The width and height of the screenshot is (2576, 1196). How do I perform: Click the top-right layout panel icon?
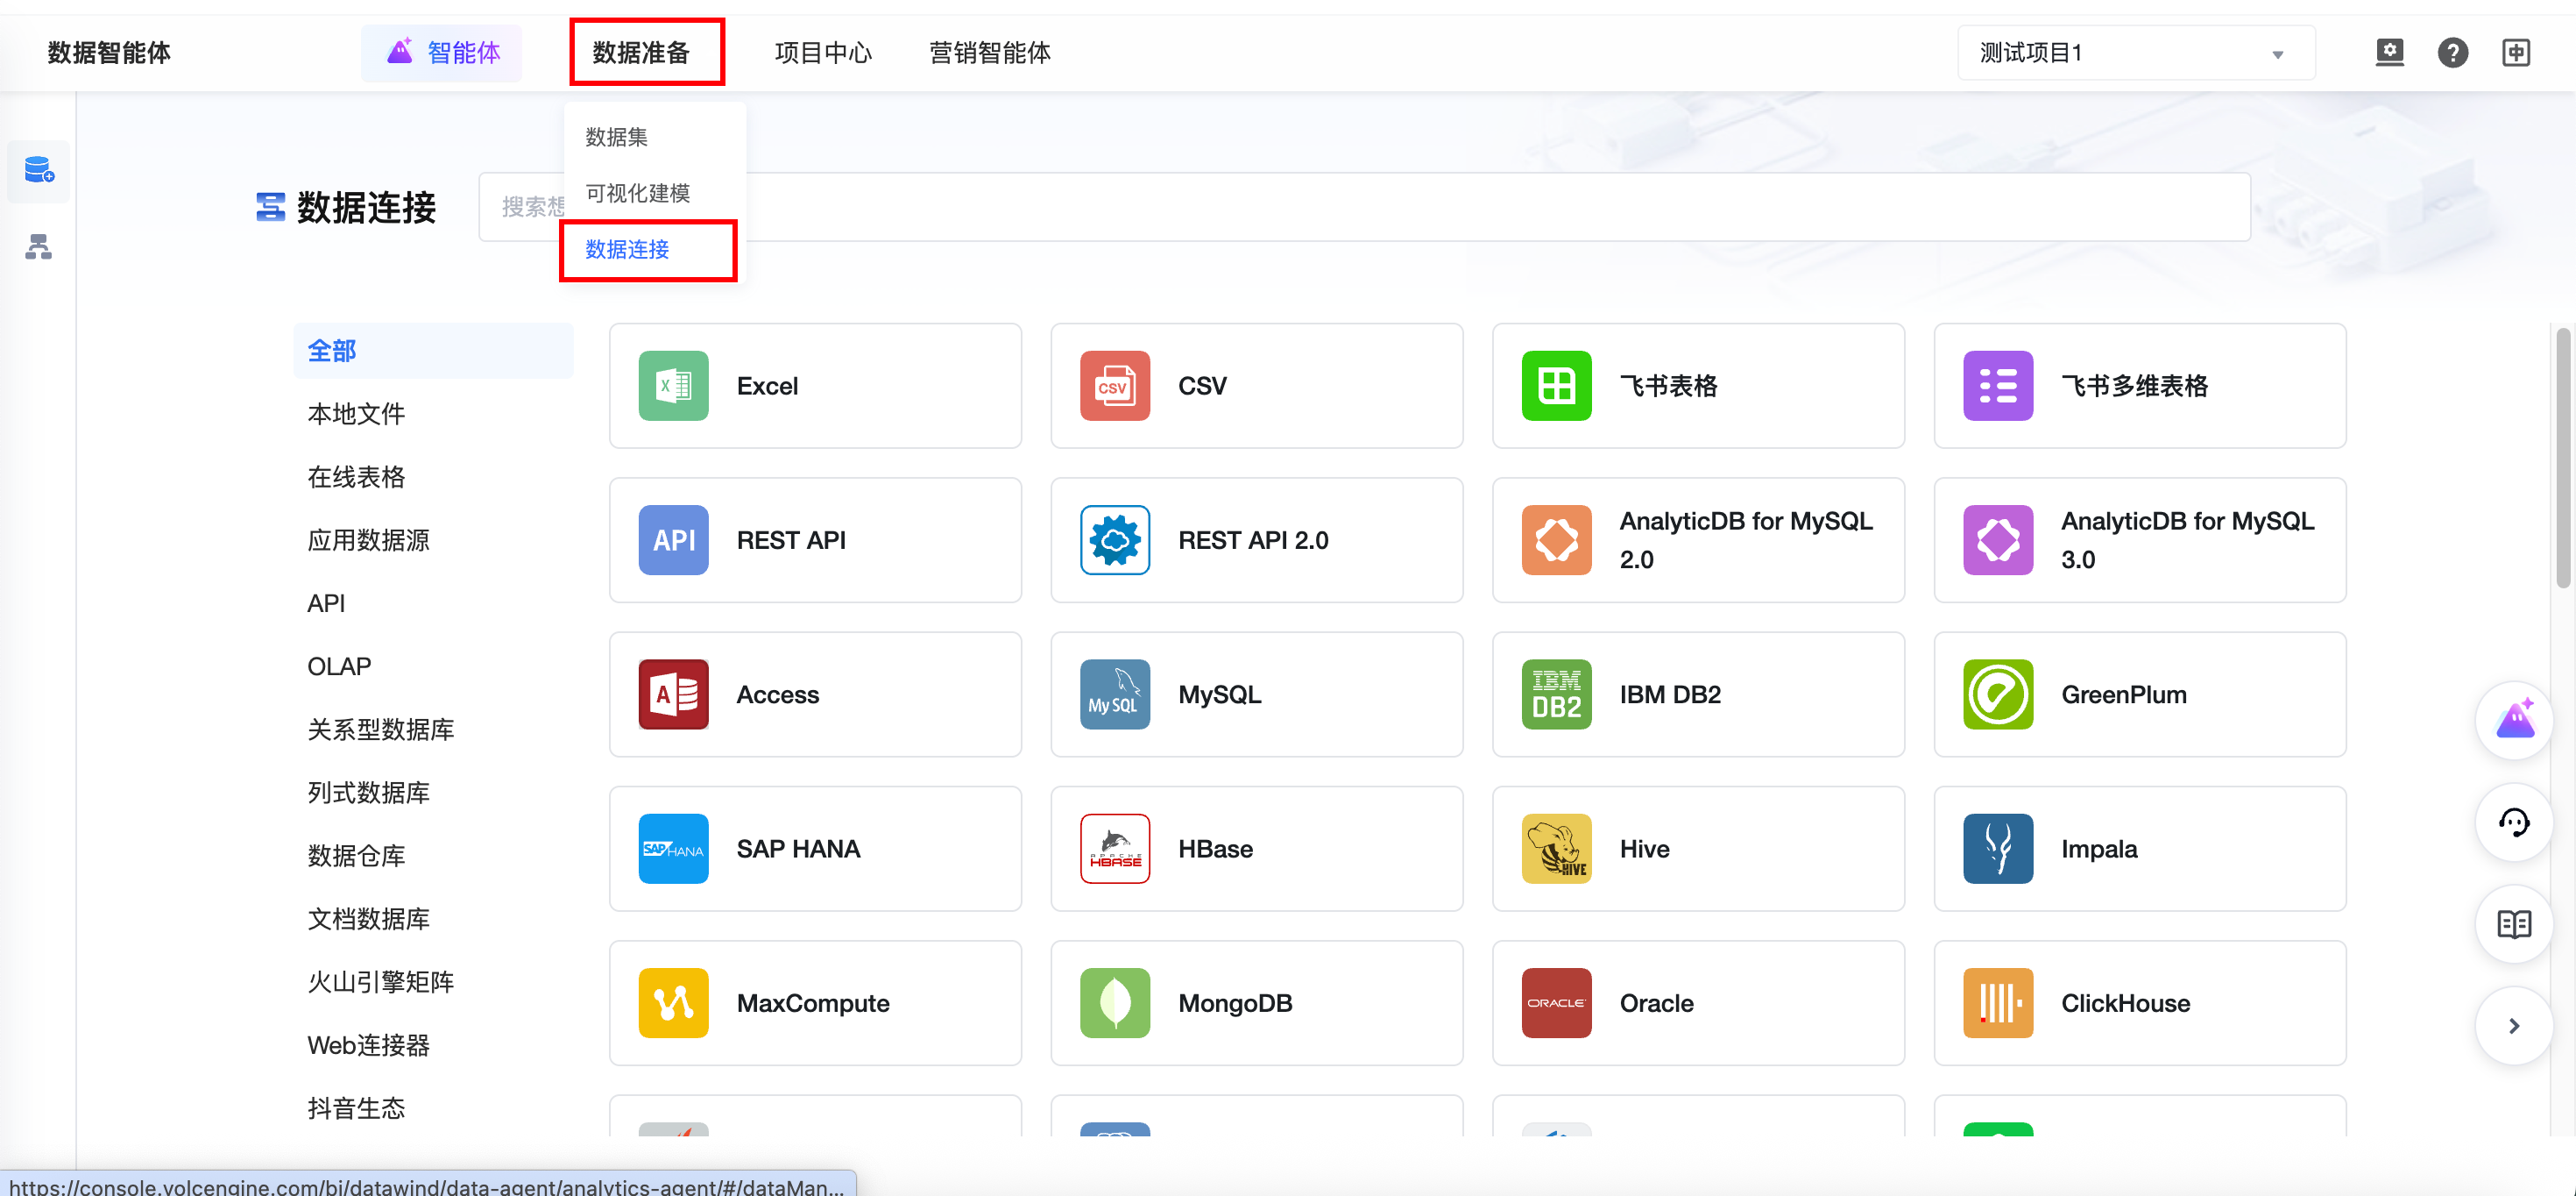point(2515,52)
